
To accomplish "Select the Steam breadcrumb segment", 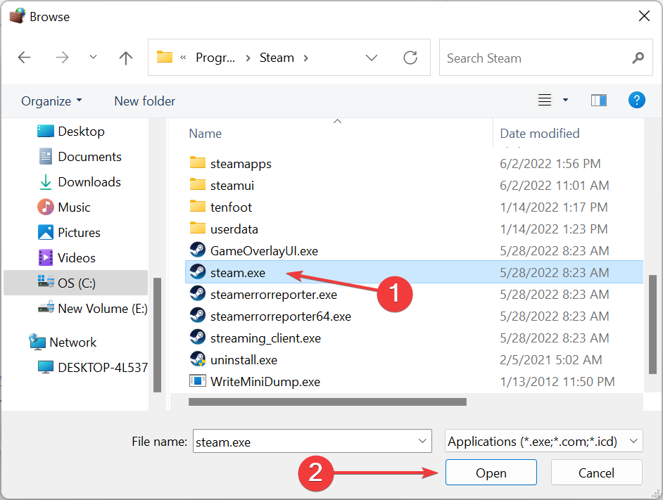I will (x=277, y=58).
